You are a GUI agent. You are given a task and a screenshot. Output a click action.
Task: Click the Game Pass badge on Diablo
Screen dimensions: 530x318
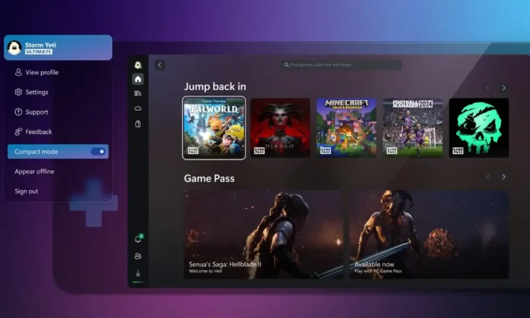(259, 151)
